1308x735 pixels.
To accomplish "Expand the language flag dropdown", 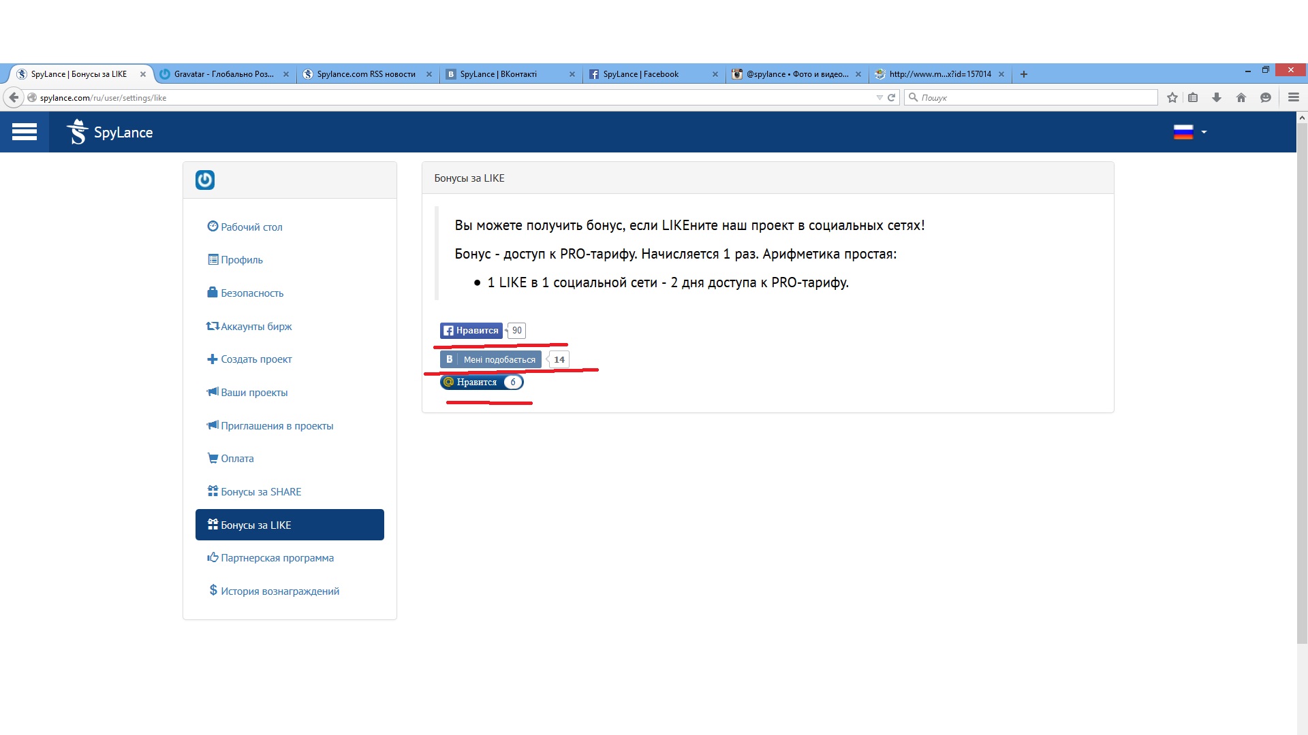I will (x=1189, y=132).
